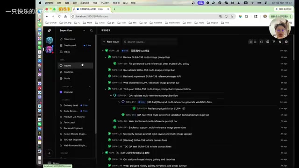This screenshot has height=168, width=299.
Task: Click the sort arrows icon in issues toolbar
Action: (280, 42)
